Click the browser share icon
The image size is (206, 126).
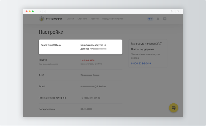[172, 11]
